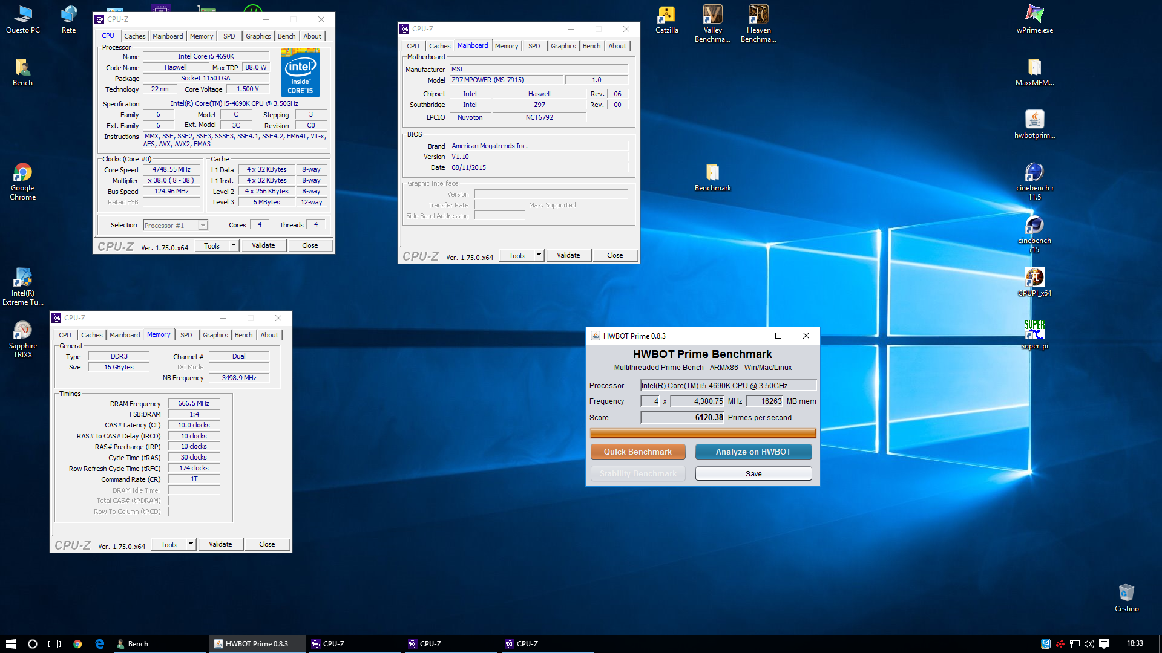Open Cortana search circle in taskbar
This screenshot has width=1162, height=653.
click(x=33, y=644)
